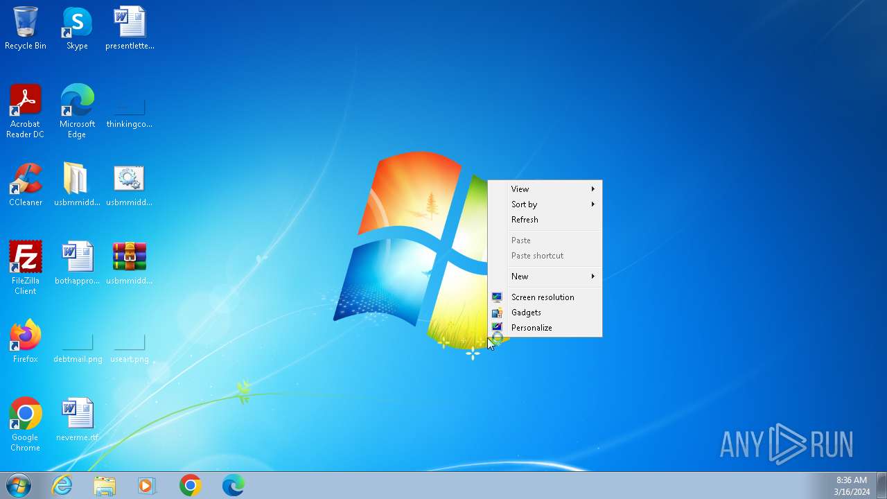Open Gadgets from the context menu
Viewport: 887px width, 499px height.
click(545, 313)
